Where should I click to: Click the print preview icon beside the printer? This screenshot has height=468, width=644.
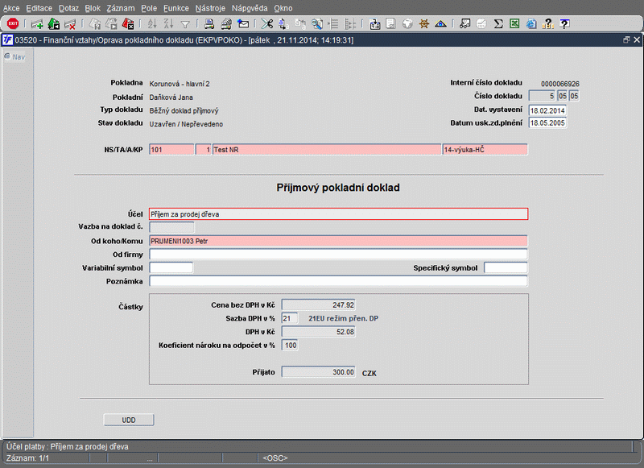tap(226, 24)
